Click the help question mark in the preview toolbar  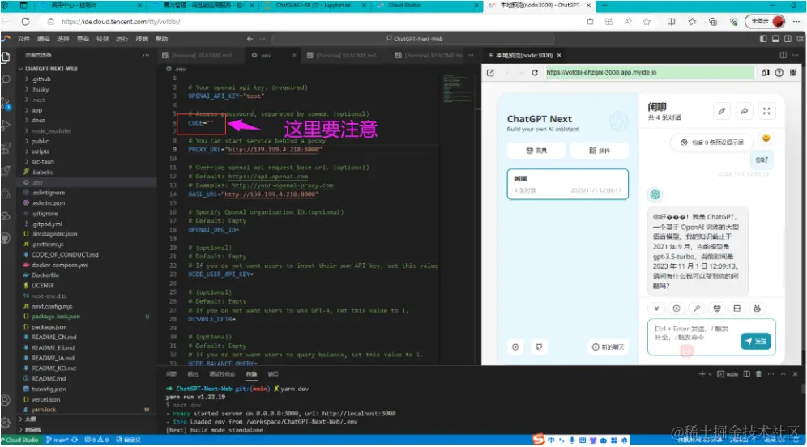tap(779, 73)
